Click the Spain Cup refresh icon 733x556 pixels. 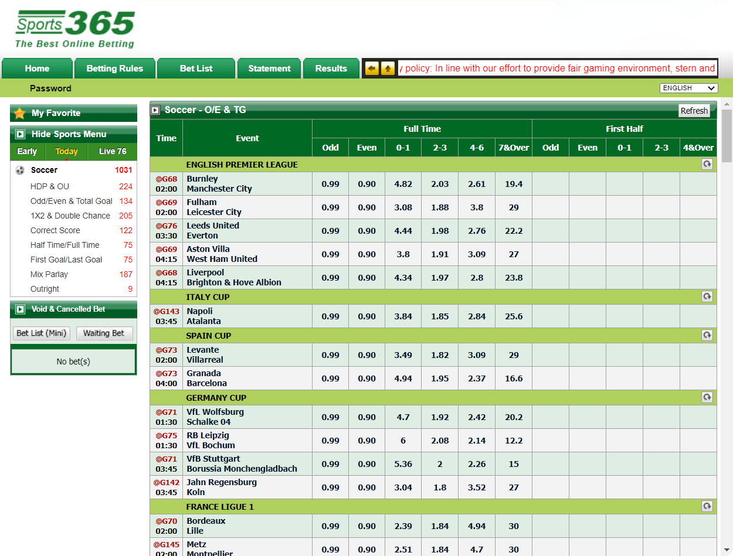pos(707,336)
